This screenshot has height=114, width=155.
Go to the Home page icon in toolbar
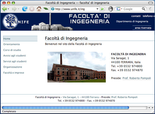[x=39, y=9]
